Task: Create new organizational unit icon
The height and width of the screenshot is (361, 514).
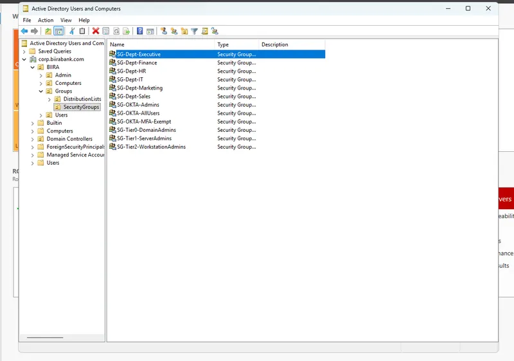Action: (184, 31)
